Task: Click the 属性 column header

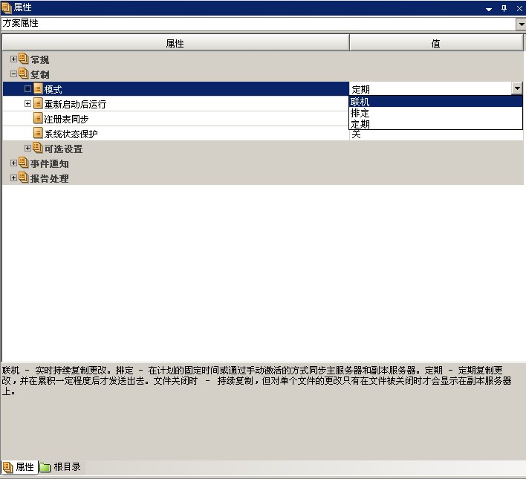Action: click(x=175, y=44)
